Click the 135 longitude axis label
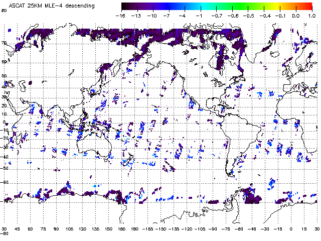This screenshot has width=321, height=241. pos(96,229)
